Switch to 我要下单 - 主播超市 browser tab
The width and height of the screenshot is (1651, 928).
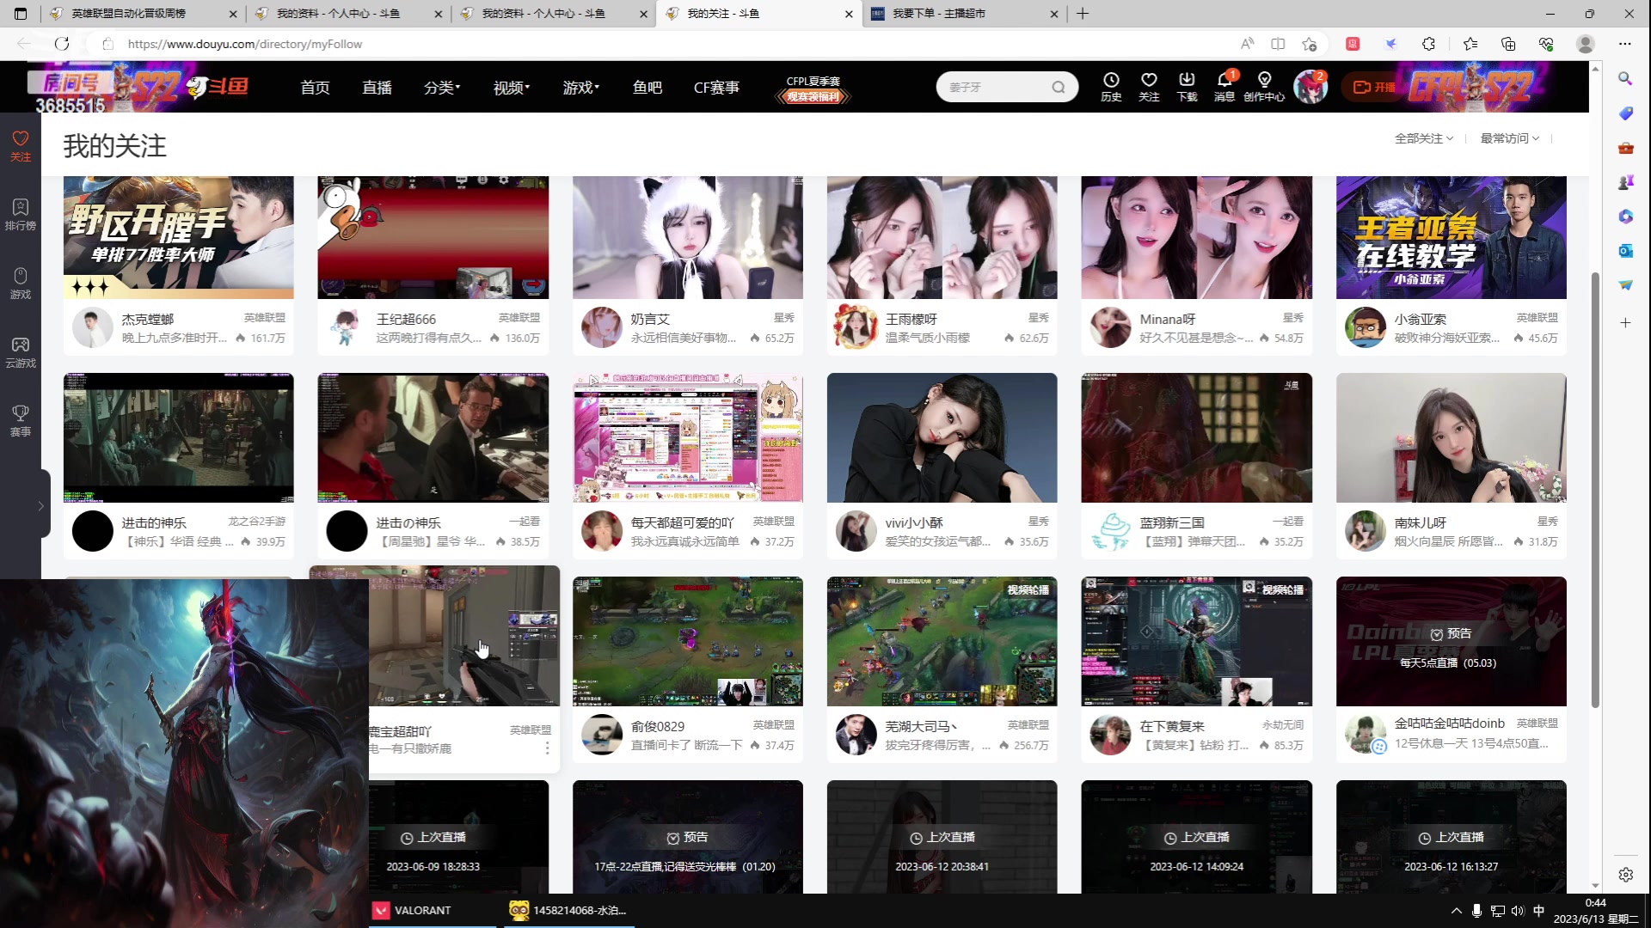(963, 14)
